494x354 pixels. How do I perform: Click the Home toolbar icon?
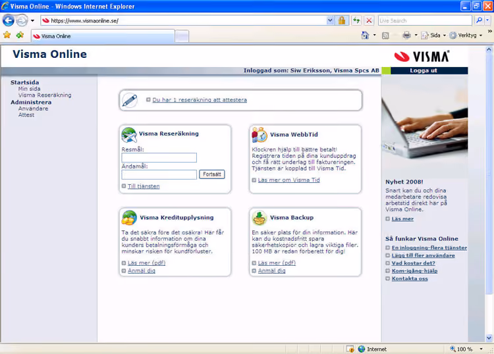click(365, 36)
